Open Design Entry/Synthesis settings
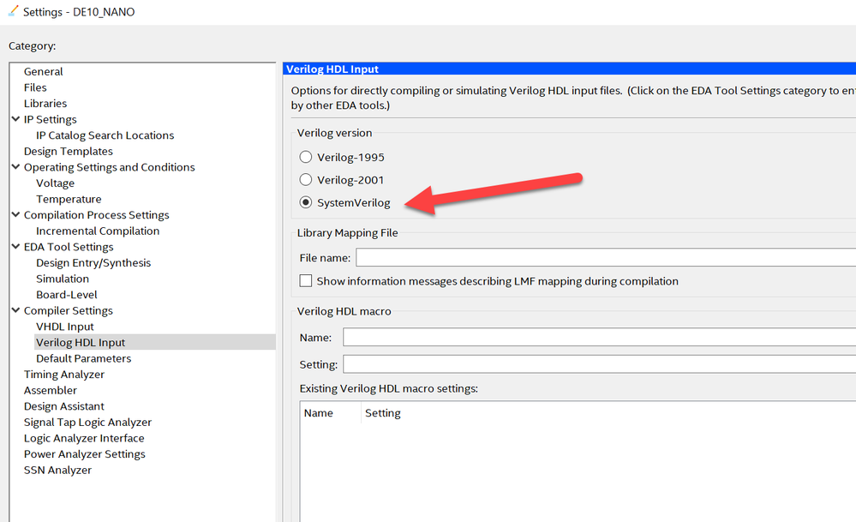 [93, 262]
